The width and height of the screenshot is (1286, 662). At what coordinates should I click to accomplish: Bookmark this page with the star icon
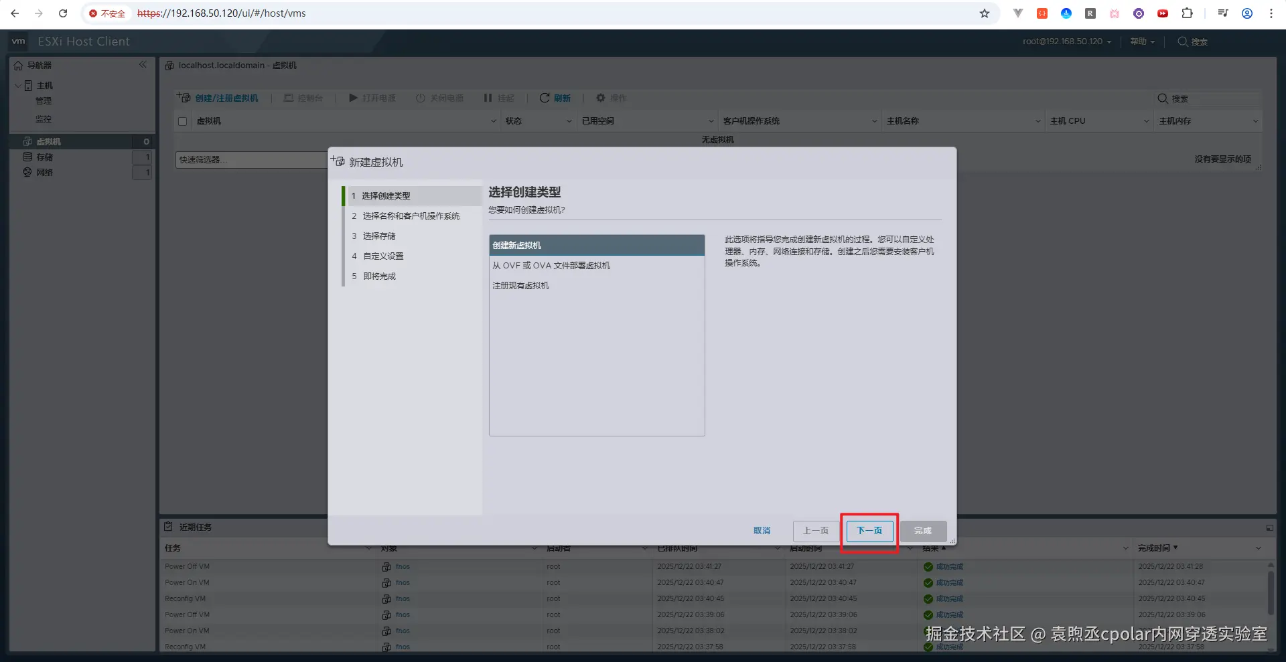tap(984, 13)
